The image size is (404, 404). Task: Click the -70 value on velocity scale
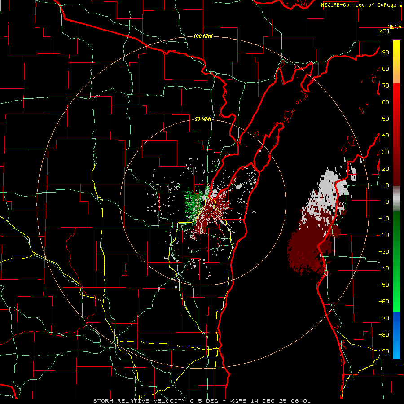point(384,318)
